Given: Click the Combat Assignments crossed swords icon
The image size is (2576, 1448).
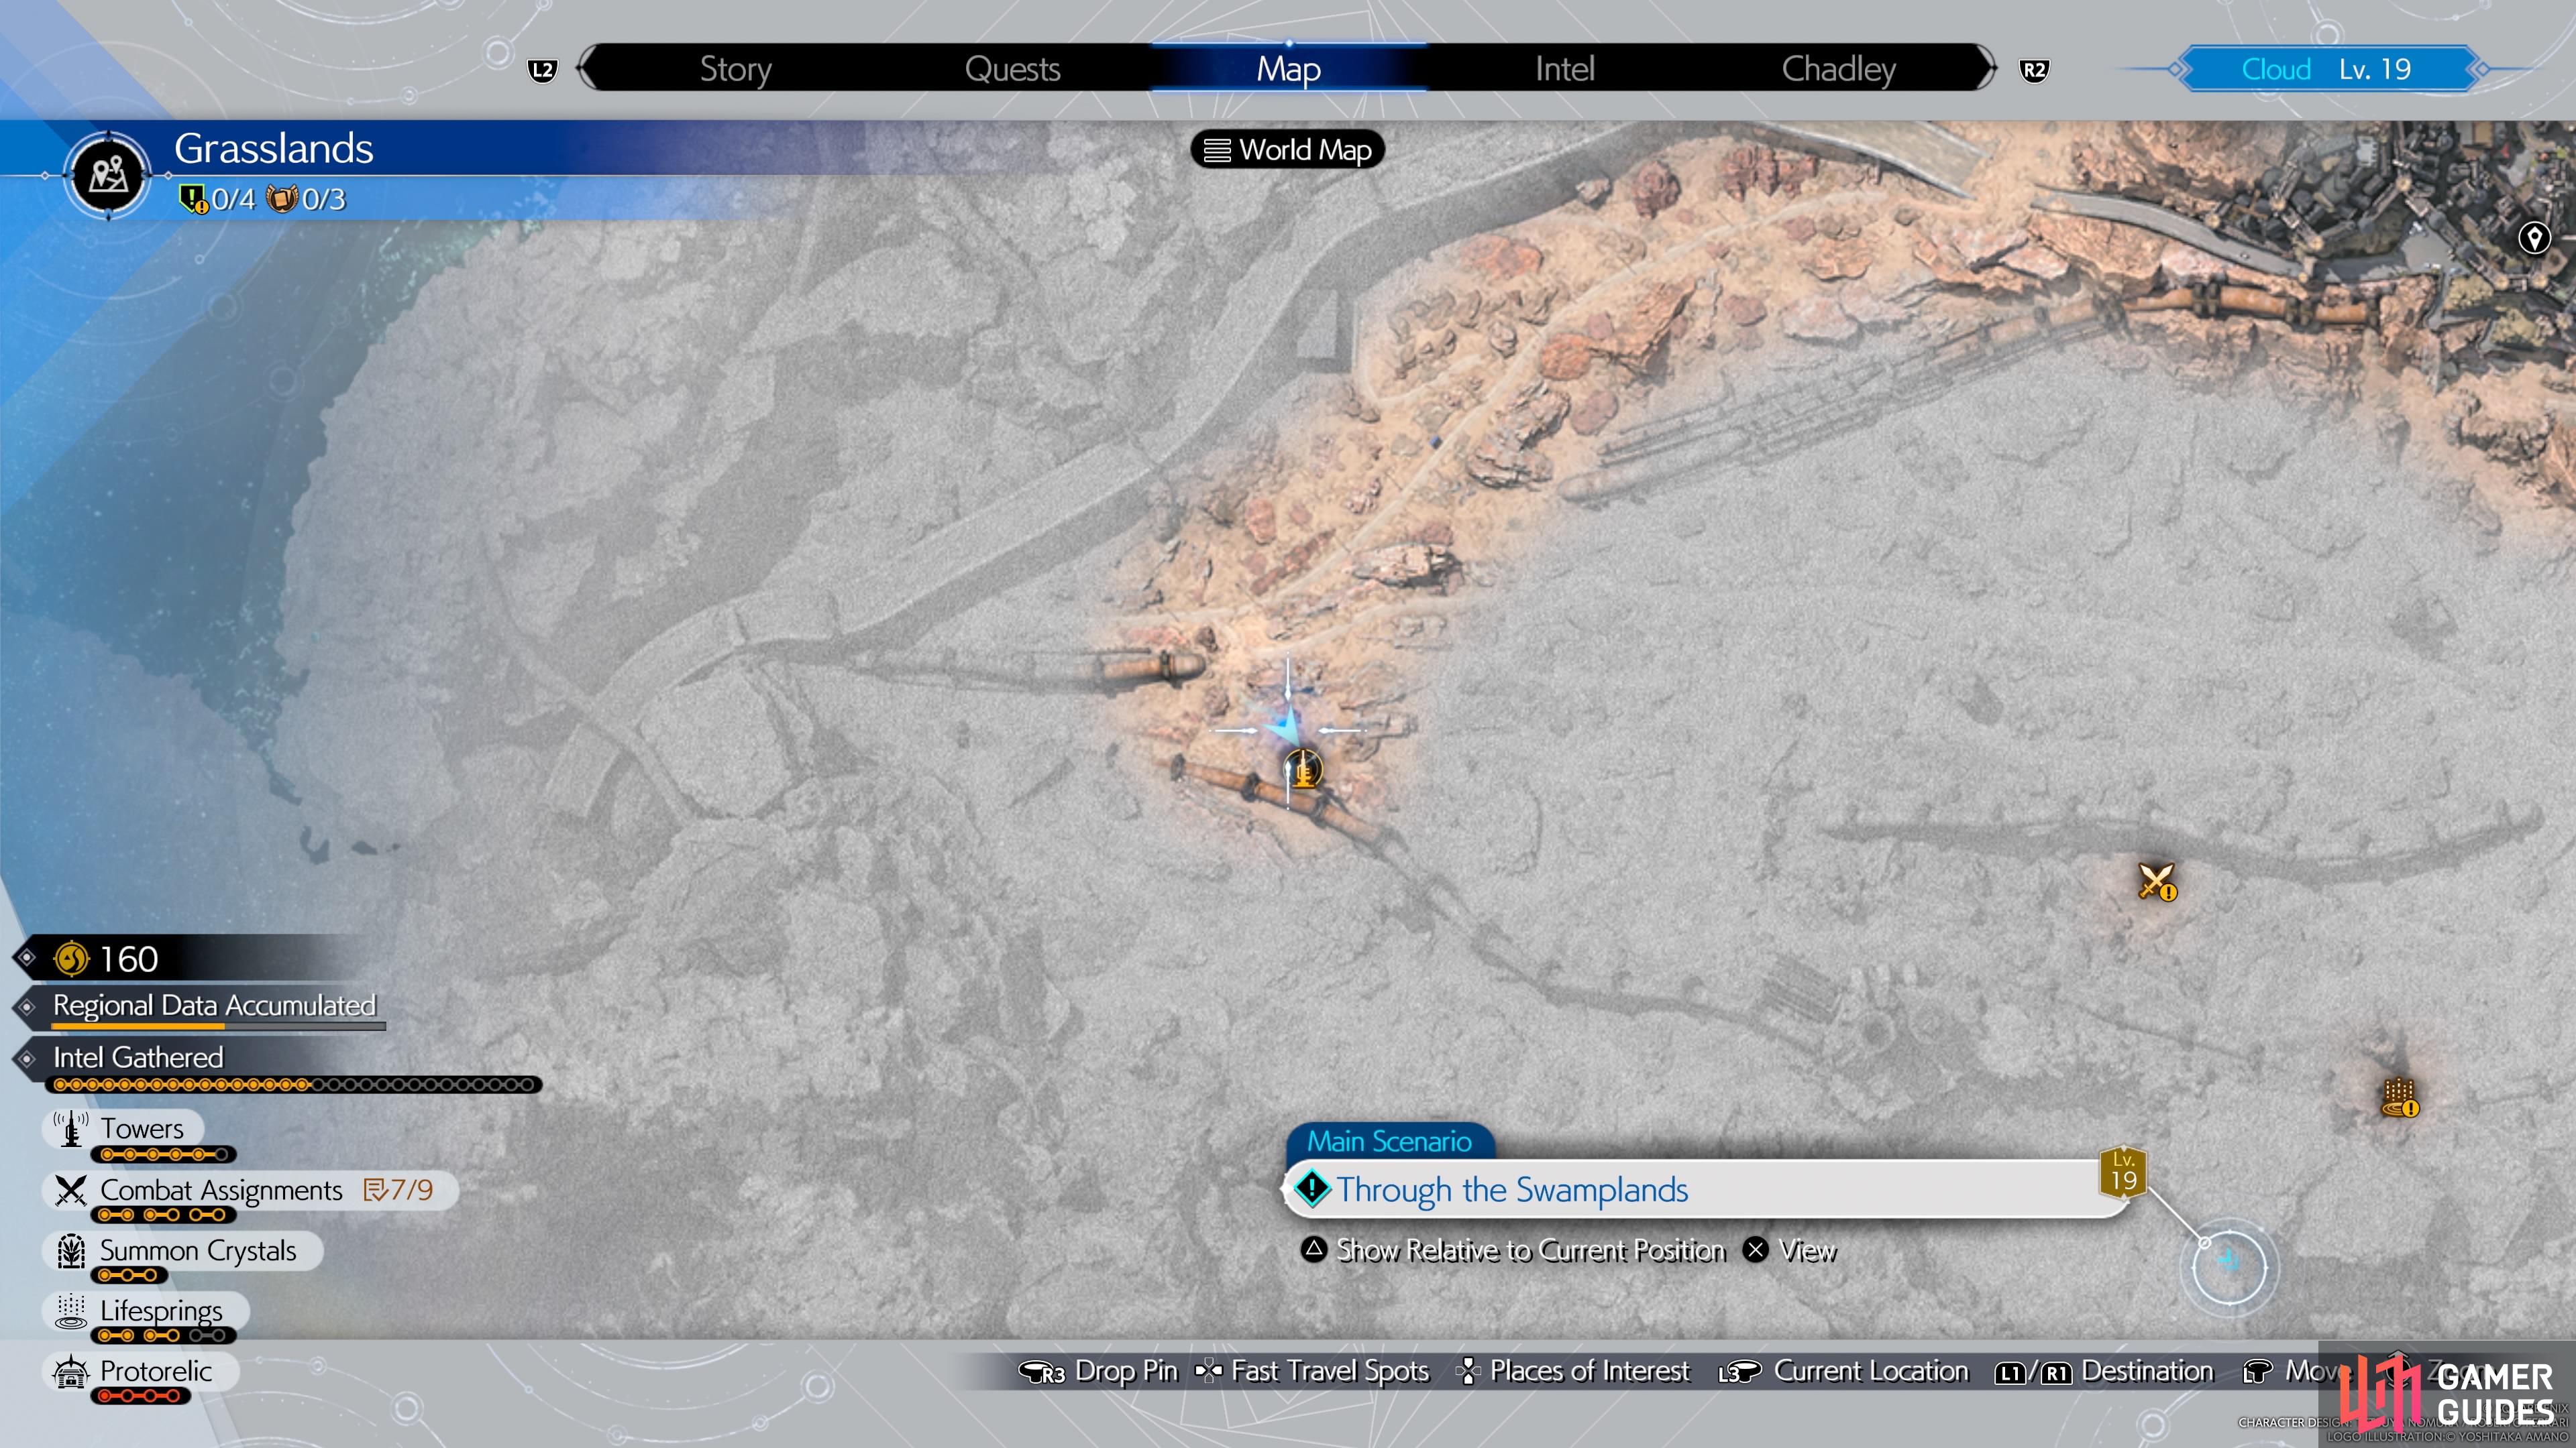Looking at the screenshot, I should pos(70,1190).
